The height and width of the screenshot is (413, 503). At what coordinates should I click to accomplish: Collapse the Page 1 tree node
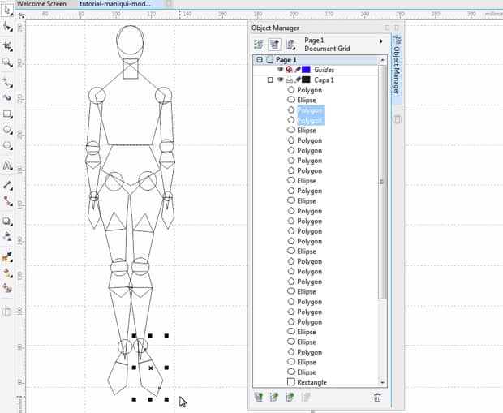260,60
